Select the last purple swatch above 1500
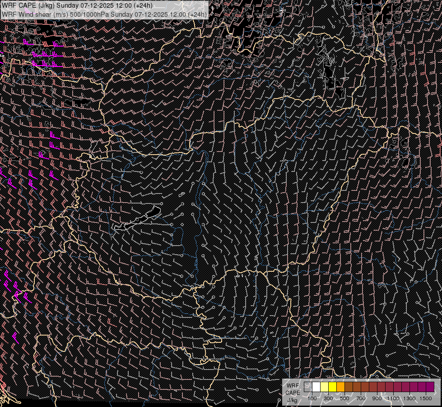The image size is (442, 407). pos(430,387)
